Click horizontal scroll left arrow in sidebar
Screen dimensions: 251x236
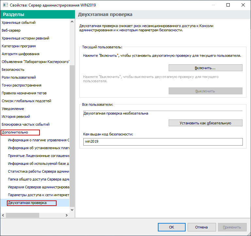3,215
